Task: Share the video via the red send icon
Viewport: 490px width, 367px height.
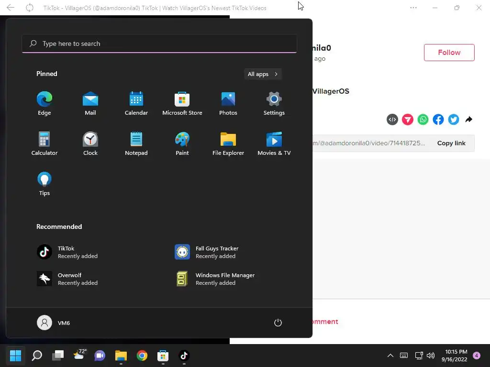Action: click(408, 119)
